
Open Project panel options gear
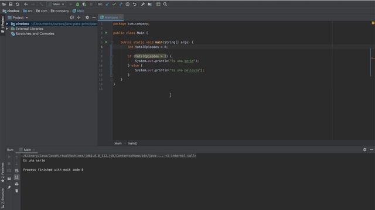pyautogui.click(x=87, y=17)
